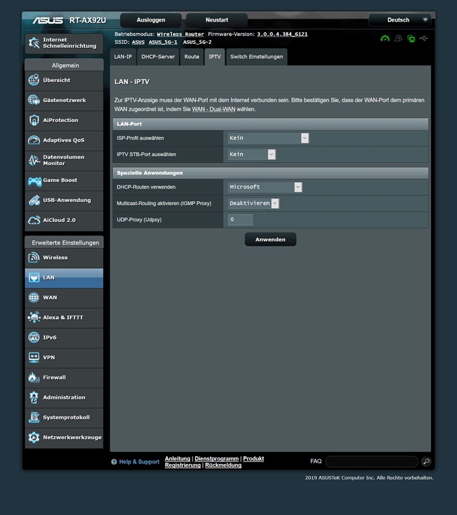The width and height of the screenshot is (457, 515).
Task: Click the AiCloud 2.0 cloud icon
Action: (x=34, y=220)
